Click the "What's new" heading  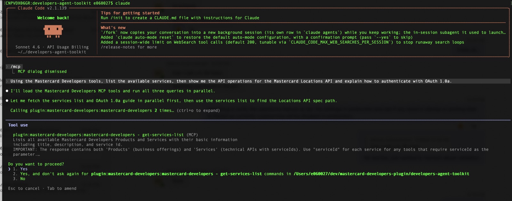[x=113, y=28]
